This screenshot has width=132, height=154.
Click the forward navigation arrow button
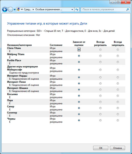(10, 9)
